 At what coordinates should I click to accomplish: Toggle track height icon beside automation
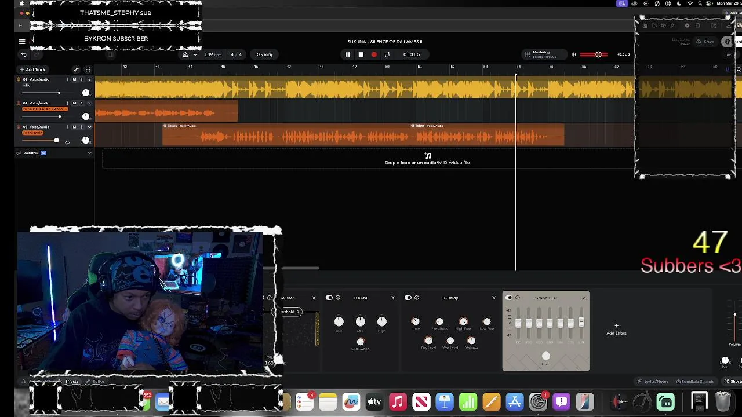coord(88,69)
